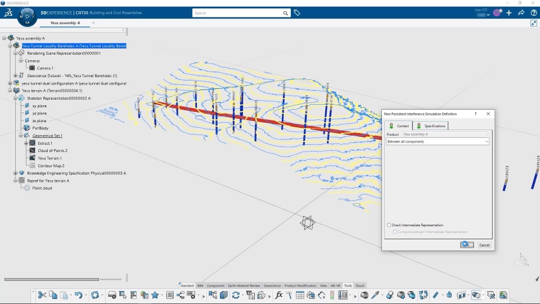Viewport: 540px width, 304px height.
Task: Open the Geoscience toolbar tab
Action: (x=272, y=286)
